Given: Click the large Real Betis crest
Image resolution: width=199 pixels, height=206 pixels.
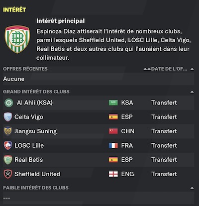Looking at the screenshot, I should 17,39.
